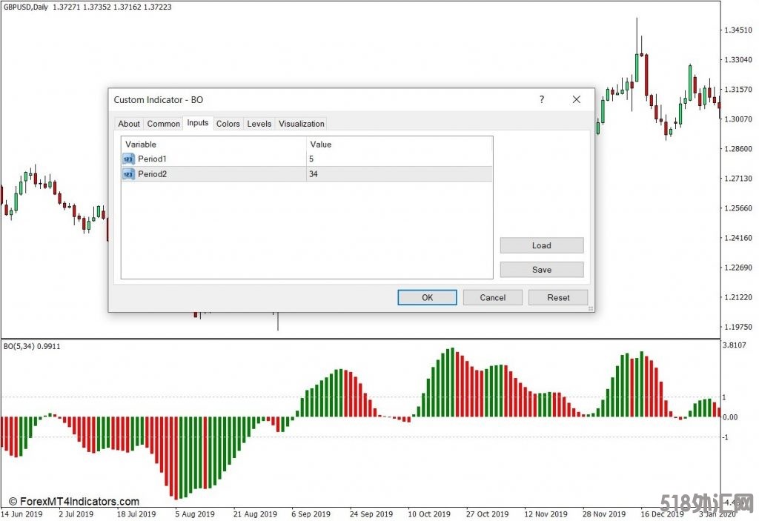This screenshot has height=521, width=759.
Task: Click the 1.31570 price scale label
Action: tap(738, 90)
